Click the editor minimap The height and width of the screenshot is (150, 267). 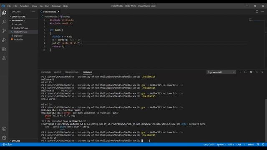[x=256, y=20]
